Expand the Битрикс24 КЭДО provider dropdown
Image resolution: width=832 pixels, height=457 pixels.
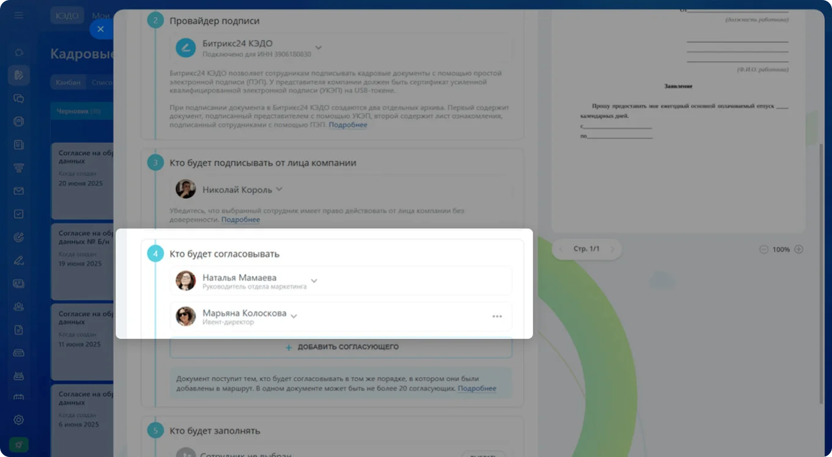318,46
